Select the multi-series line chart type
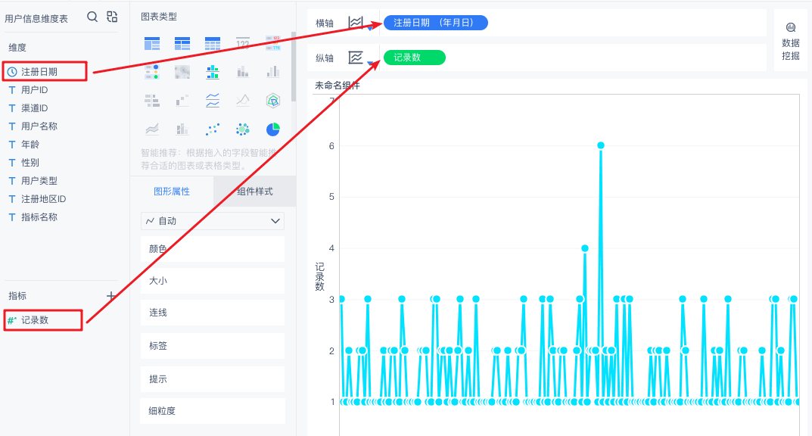812x436 pixels. [243, 101]
